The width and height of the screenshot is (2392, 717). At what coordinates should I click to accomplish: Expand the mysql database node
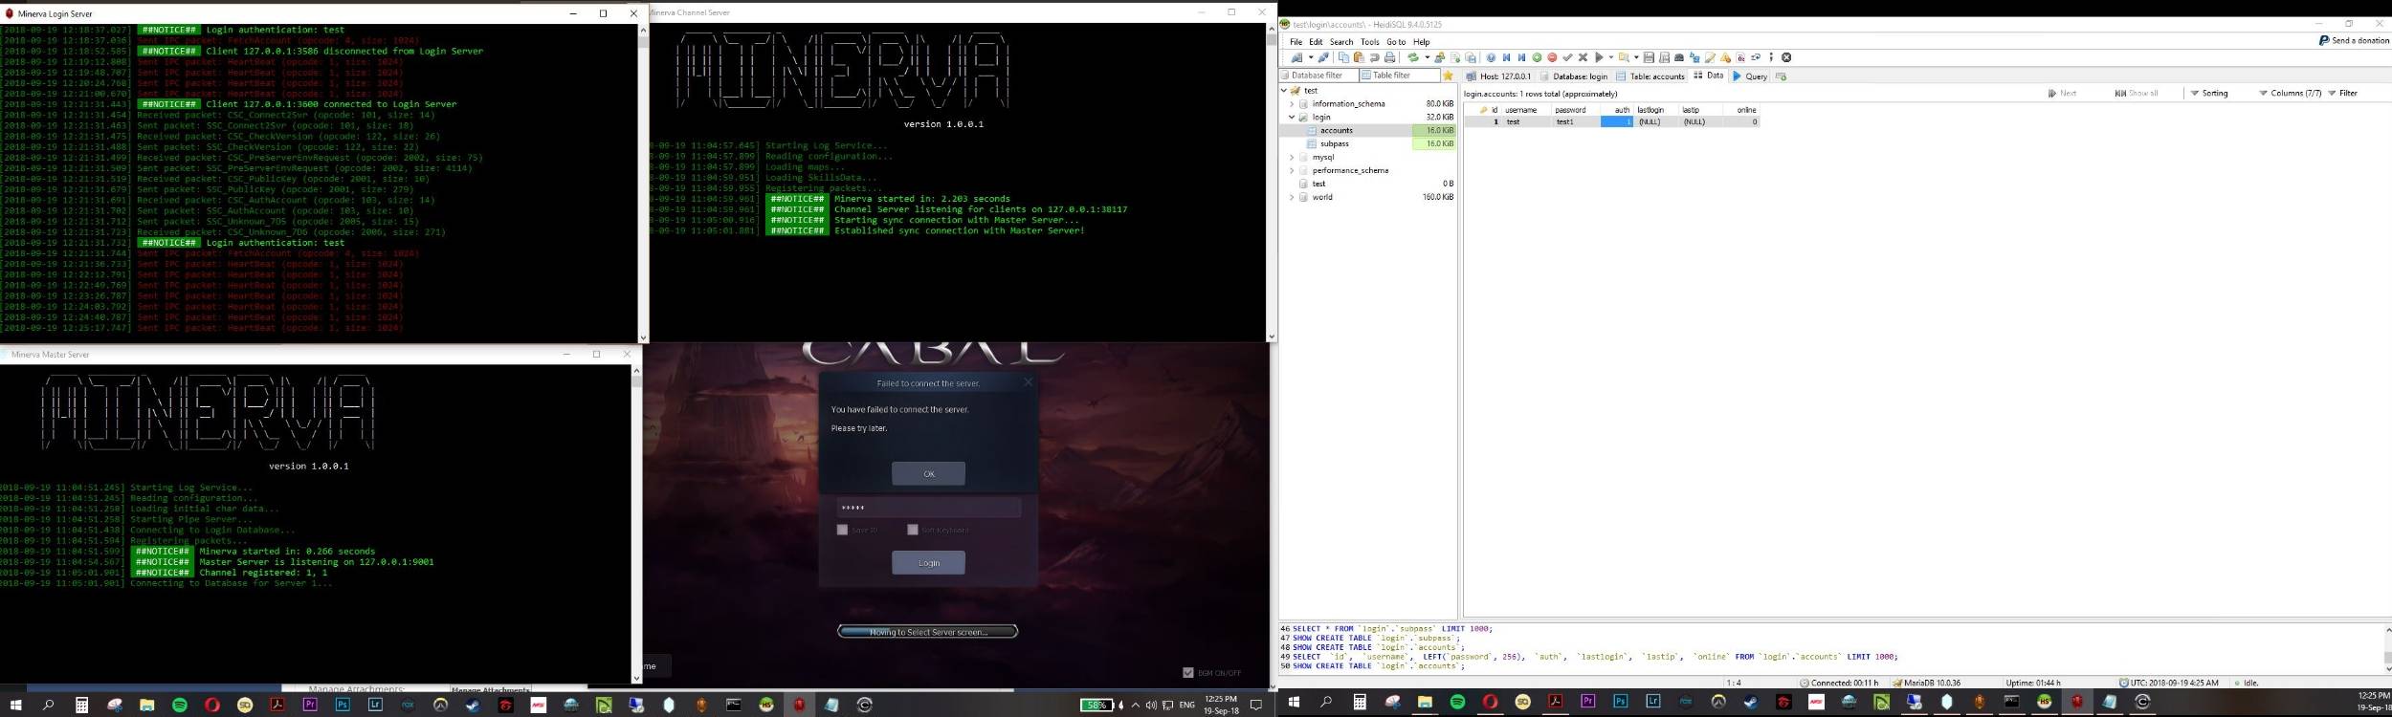pos(1292,157)
